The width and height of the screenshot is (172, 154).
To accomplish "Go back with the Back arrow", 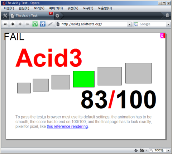I will 13,24.
